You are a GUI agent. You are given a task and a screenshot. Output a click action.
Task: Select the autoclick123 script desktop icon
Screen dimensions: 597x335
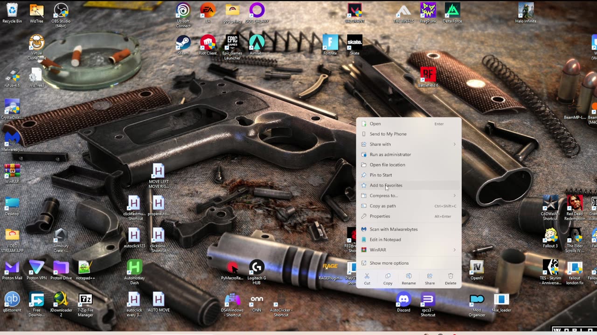click(x=134, y=238)
